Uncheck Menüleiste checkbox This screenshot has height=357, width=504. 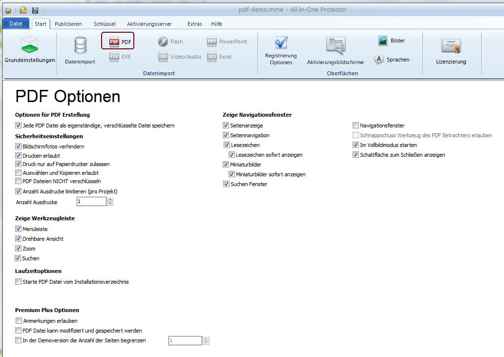tap(19, 229)
